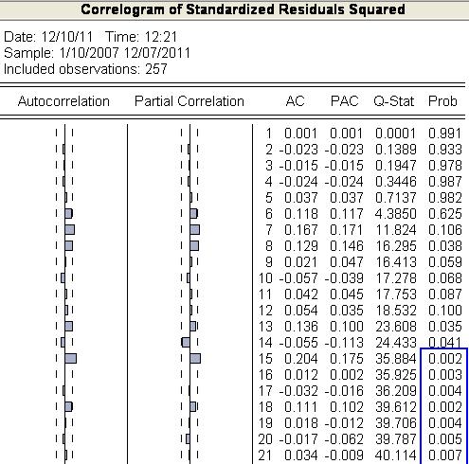Select the Included observations: 257 text
469x464 pixels.
[x=85, y=69]
